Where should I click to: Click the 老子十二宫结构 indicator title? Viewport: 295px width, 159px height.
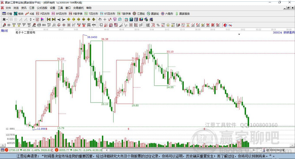[x=25, y=32]
